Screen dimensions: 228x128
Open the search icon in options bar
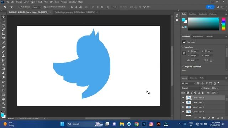point(218,7)
